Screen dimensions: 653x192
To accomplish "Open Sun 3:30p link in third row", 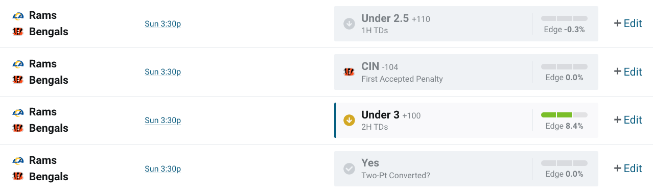I will click(162, 121).
